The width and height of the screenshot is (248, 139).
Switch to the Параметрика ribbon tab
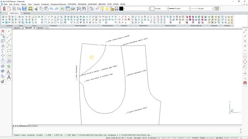[14, 13]
